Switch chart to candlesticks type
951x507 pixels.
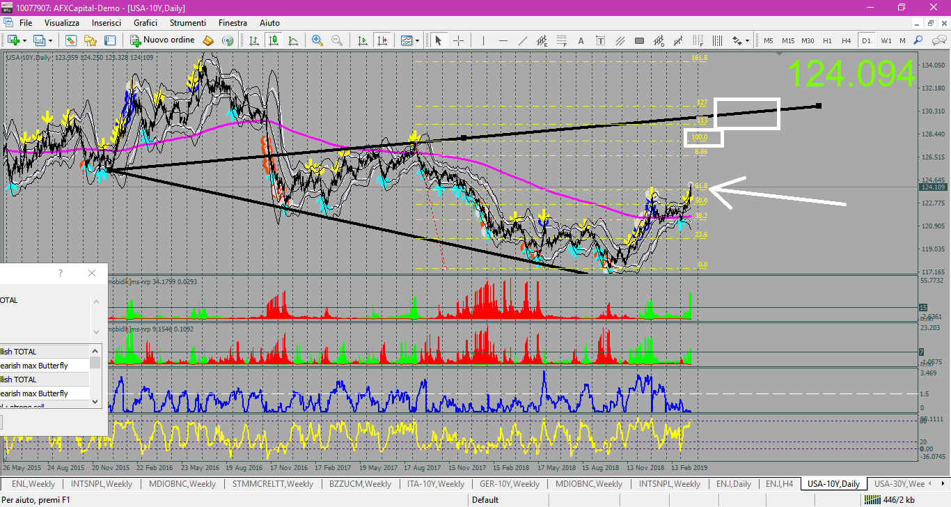click(x=274, y=40)
